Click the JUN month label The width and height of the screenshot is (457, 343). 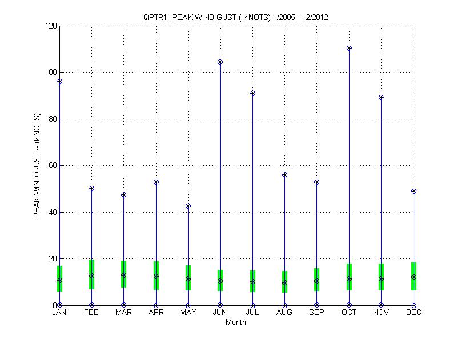(x=220, y=312)
